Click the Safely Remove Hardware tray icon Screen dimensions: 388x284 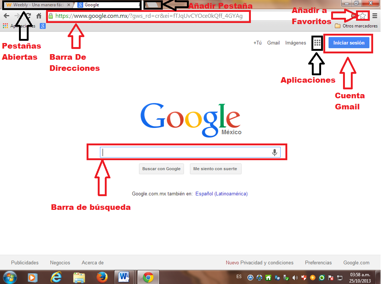tap(286, 278)
